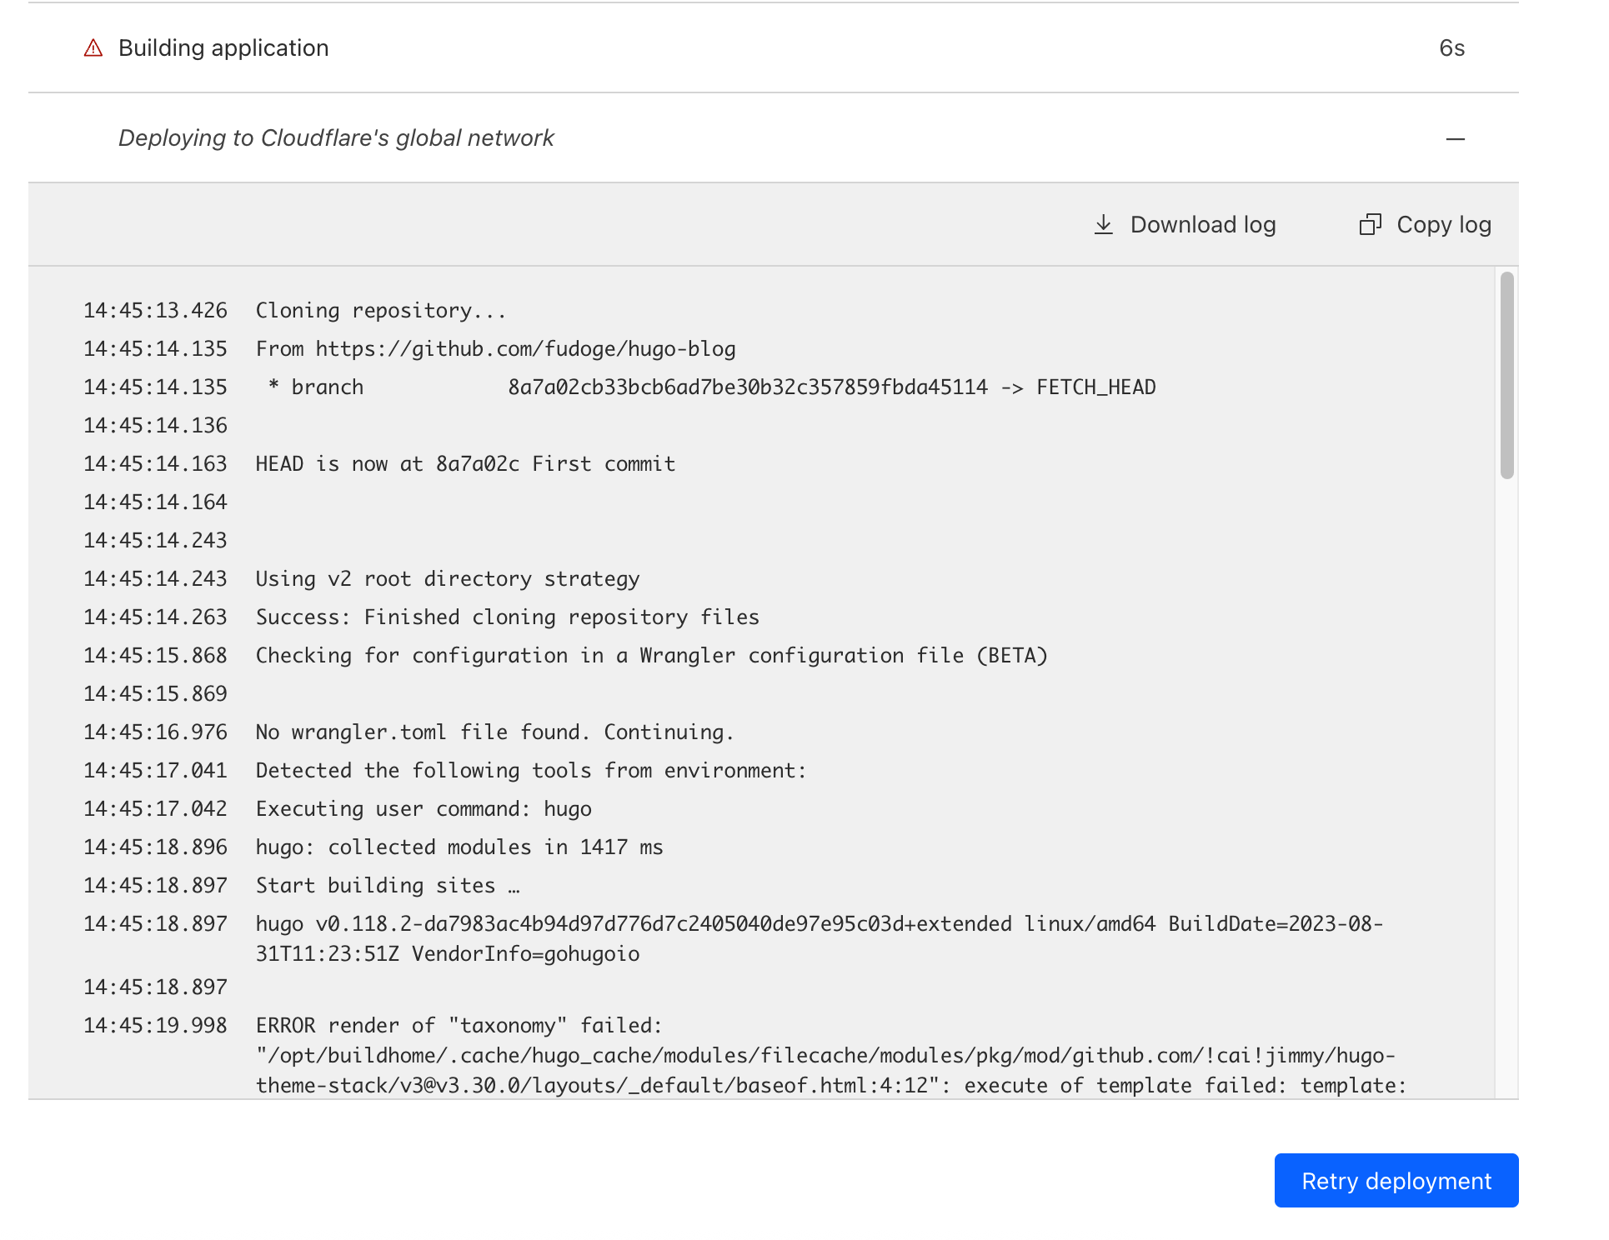Click the Download log text link
The height and width of the screenshot is (1240, 1609).
pyautogui.click(x=1202, y=224)
